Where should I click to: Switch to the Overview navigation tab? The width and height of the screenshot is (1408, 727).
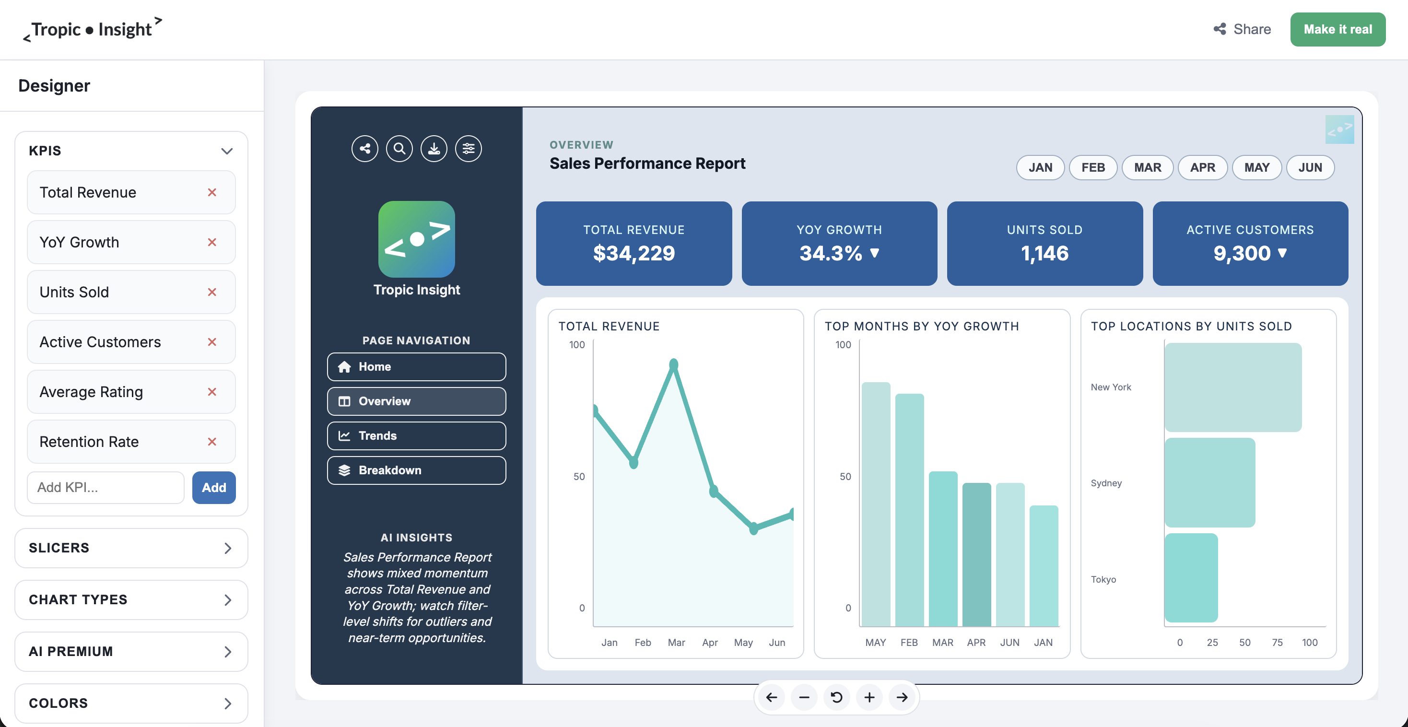[x=416, y=401]
